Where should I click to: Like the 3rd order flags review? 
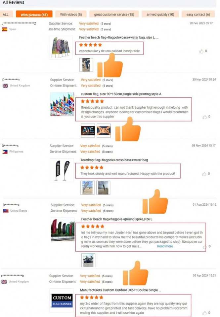pos(204,313)
